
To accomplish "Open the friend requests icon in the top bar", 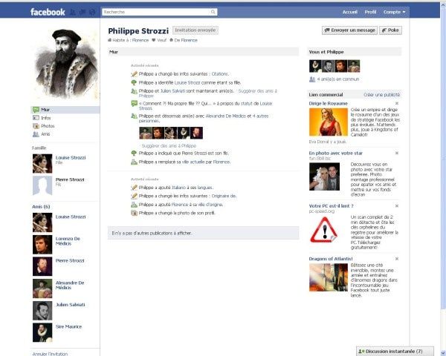I will [x=73, y=13].
